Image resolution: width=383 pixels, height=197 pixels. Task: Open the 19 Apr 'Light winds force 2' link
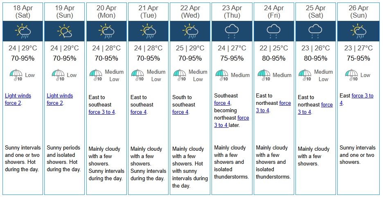[60, 100]
